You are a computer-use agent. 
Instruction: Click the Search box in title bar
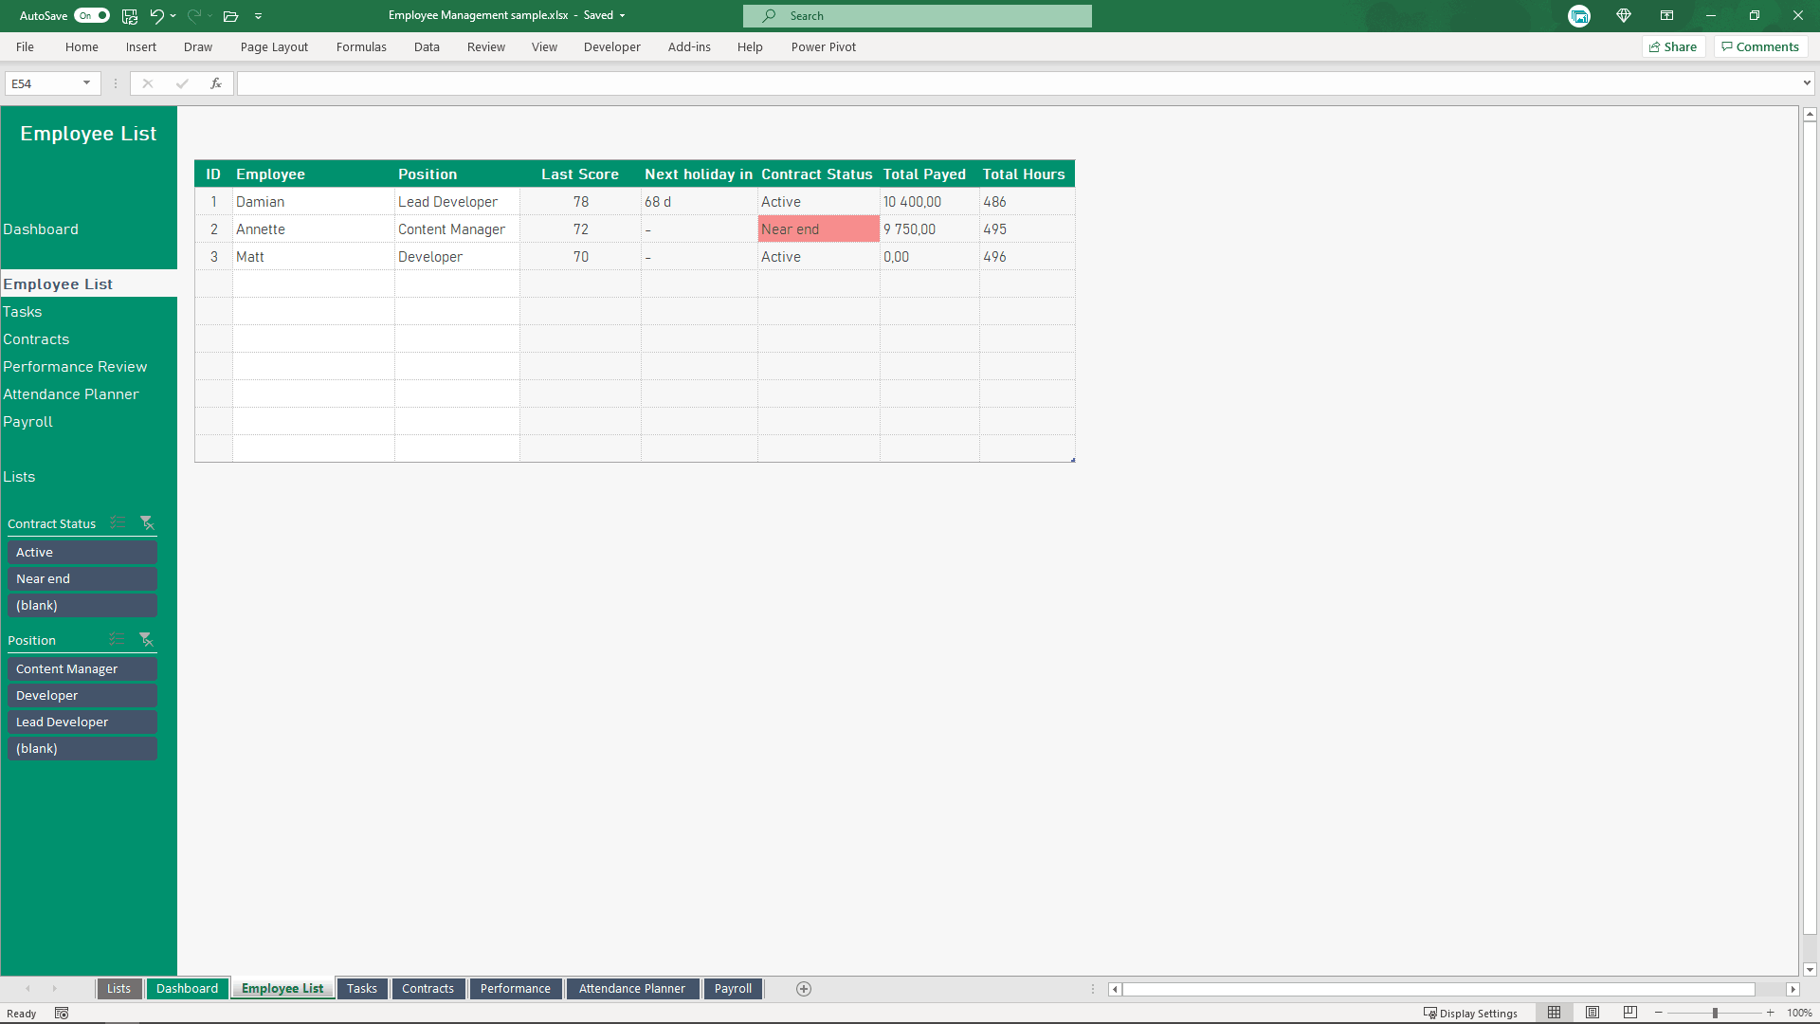[x=917, y=15]
